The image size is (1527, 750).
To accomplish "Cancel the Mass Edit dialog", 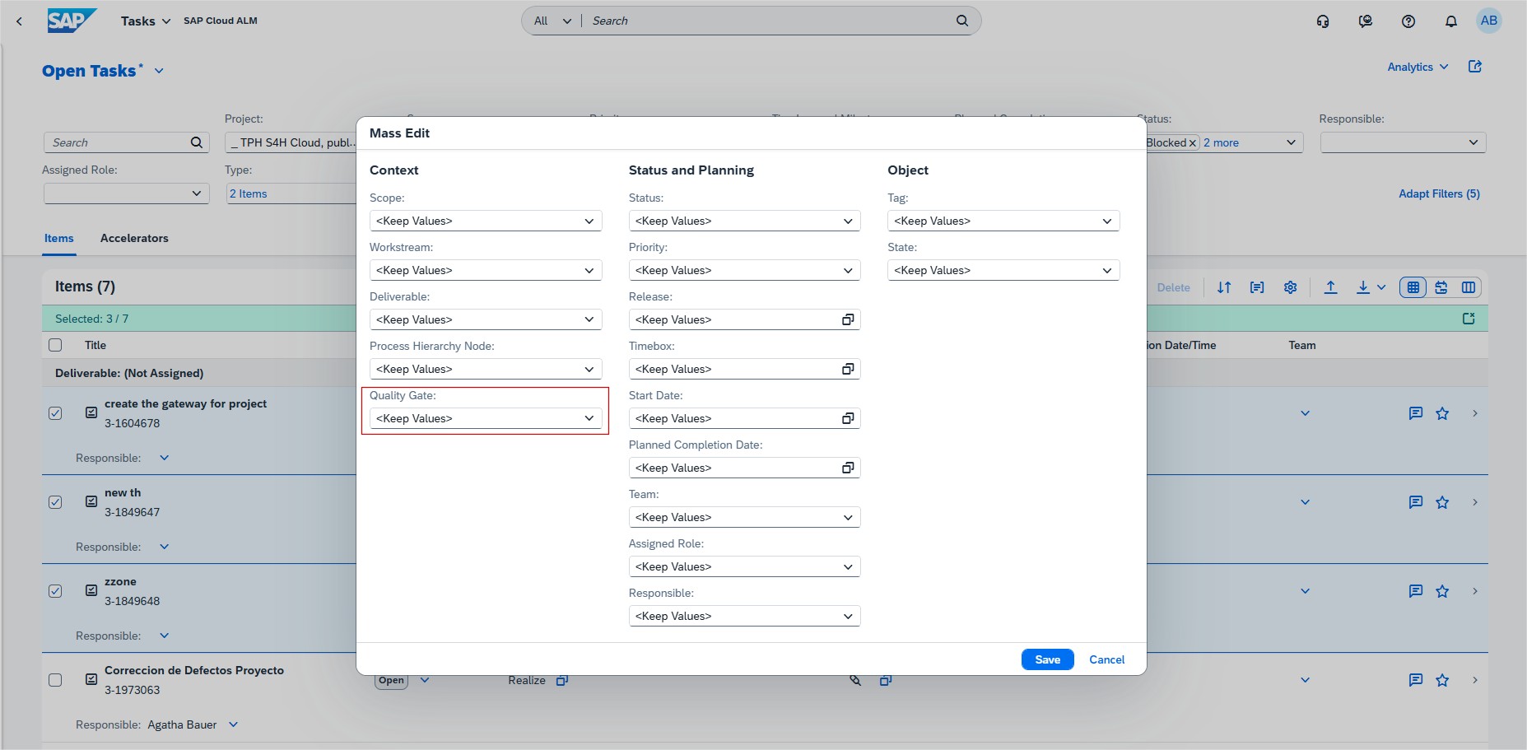I will point(1106,659).
